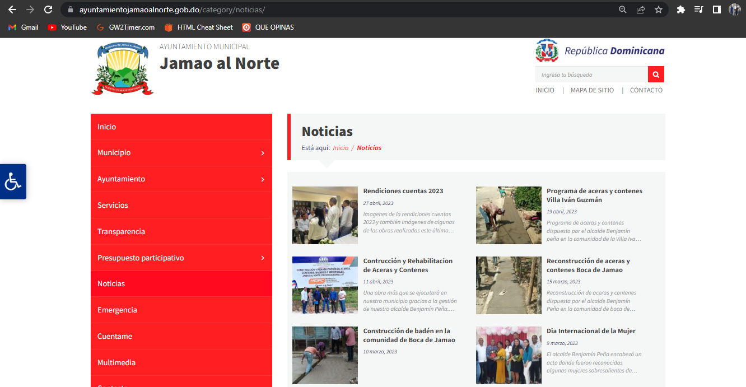Click the browser forward arrow
The width and height of the screenshot is (746, 387).
[30, 10]
